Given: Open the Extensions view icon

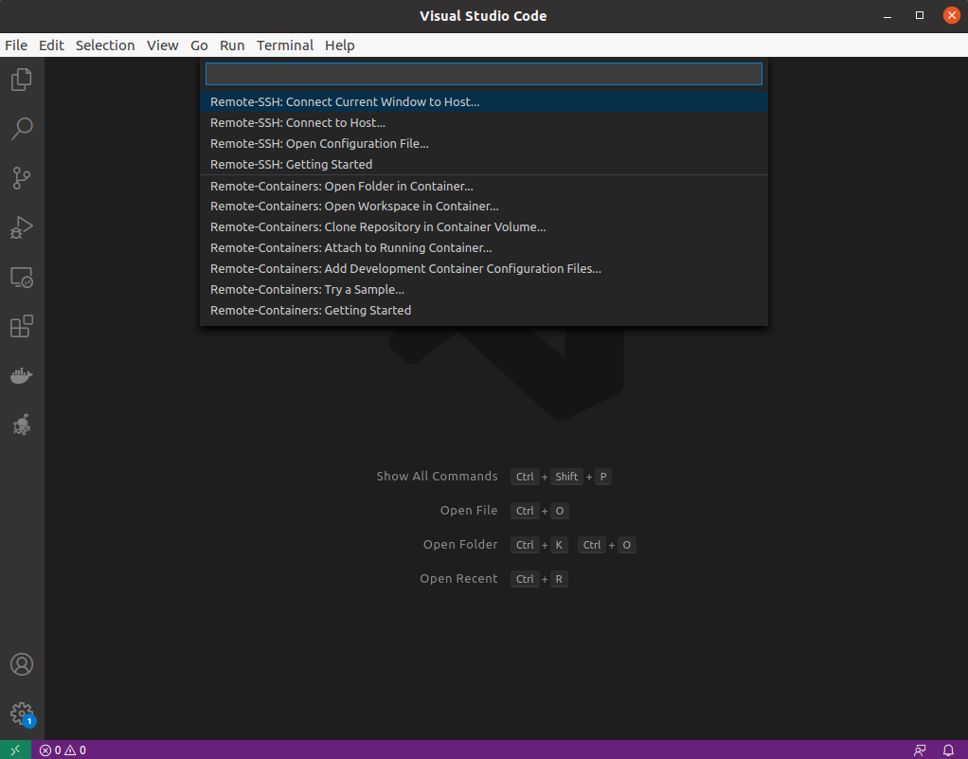Looking at the screenshot, I should point(22,327).
